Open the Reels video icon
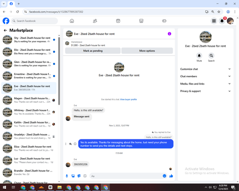 pos(118,21)
